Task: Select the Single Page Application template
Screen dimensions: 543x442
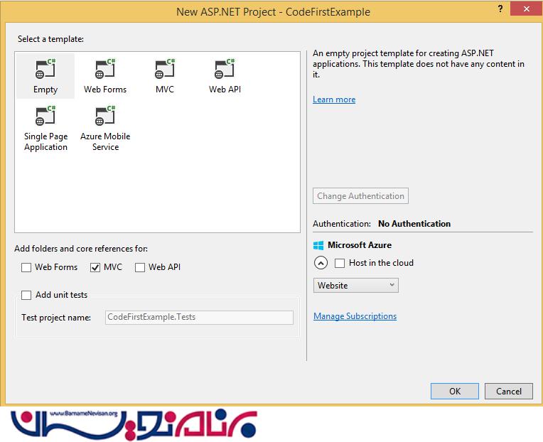Action: [45, 117]
